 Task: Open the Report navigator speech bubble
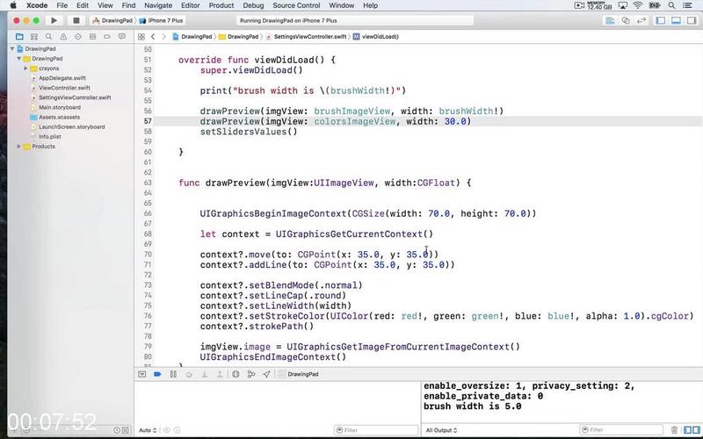[x=122, y=37]
